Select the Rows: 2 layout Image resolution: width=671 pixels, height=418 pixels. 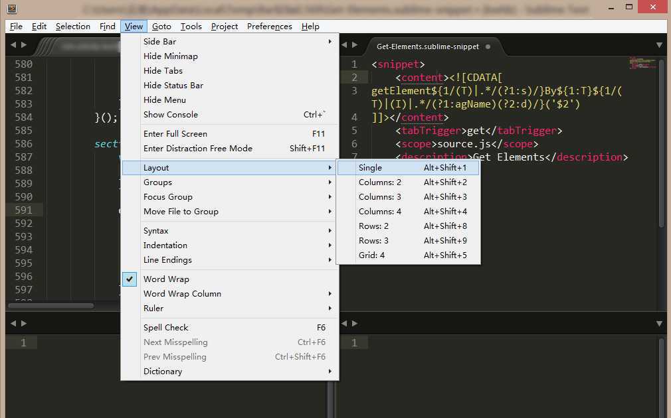tap(409, 226)
